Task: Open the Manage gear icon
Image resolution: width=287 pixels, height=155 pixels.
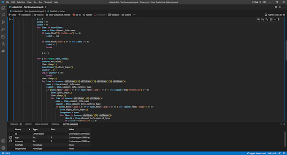Action: (3, 148)
